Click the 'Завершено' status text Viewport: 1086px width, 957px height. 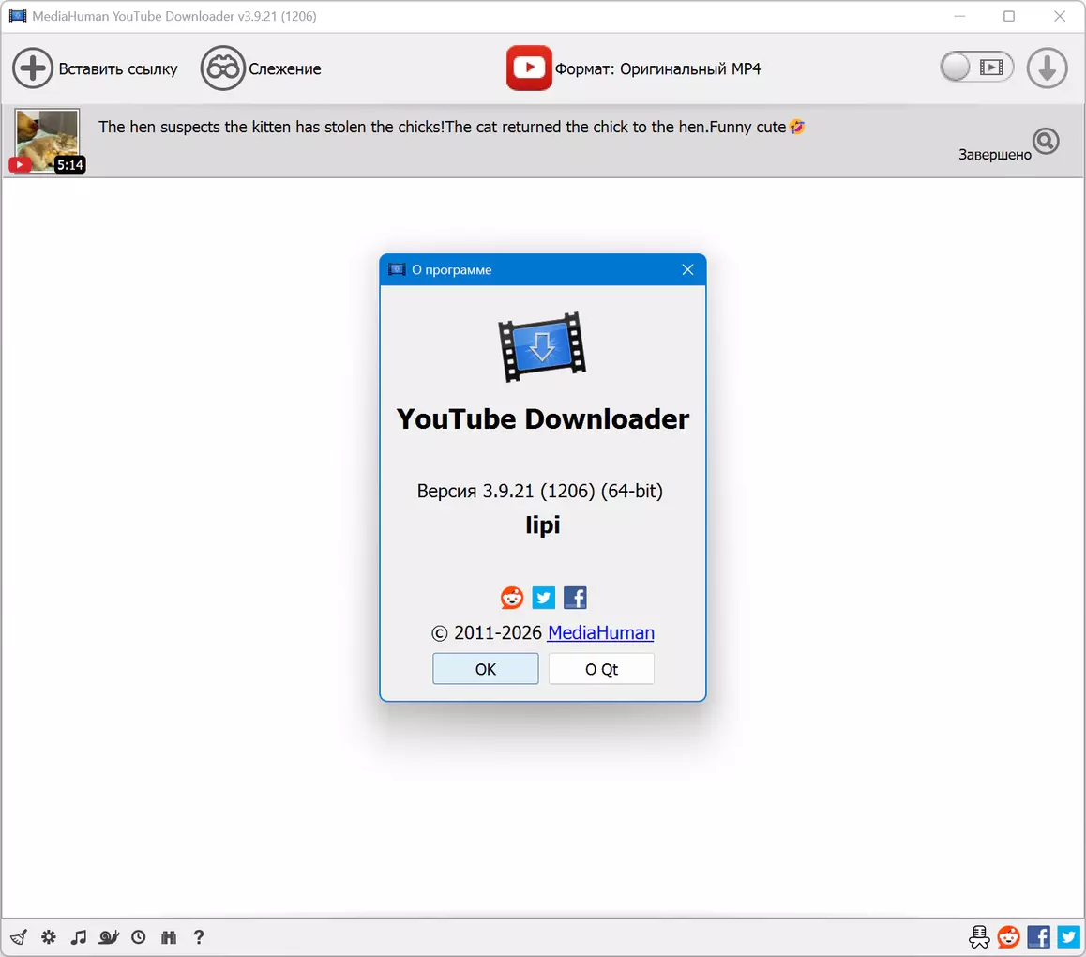(x=995, y=155)
